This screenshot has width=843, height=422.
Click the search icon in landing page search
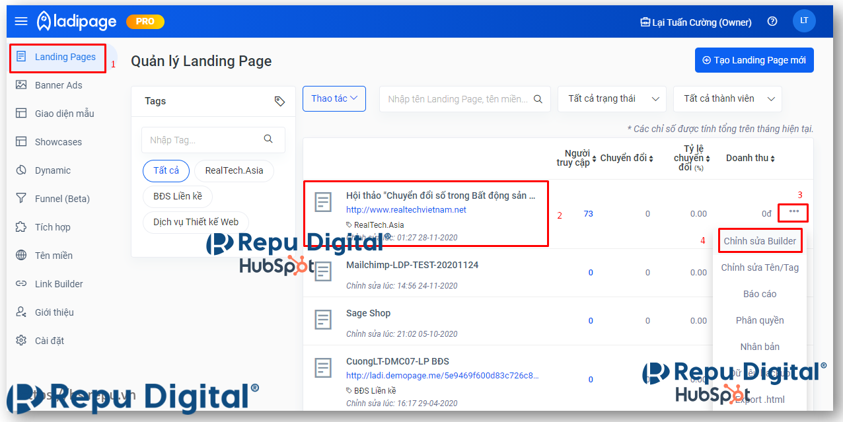(x=538, y=99)
